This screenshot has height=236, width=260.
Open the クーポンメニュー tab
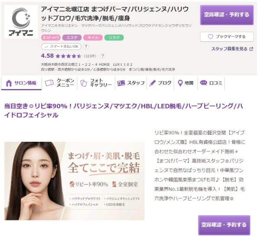[59, 83]
